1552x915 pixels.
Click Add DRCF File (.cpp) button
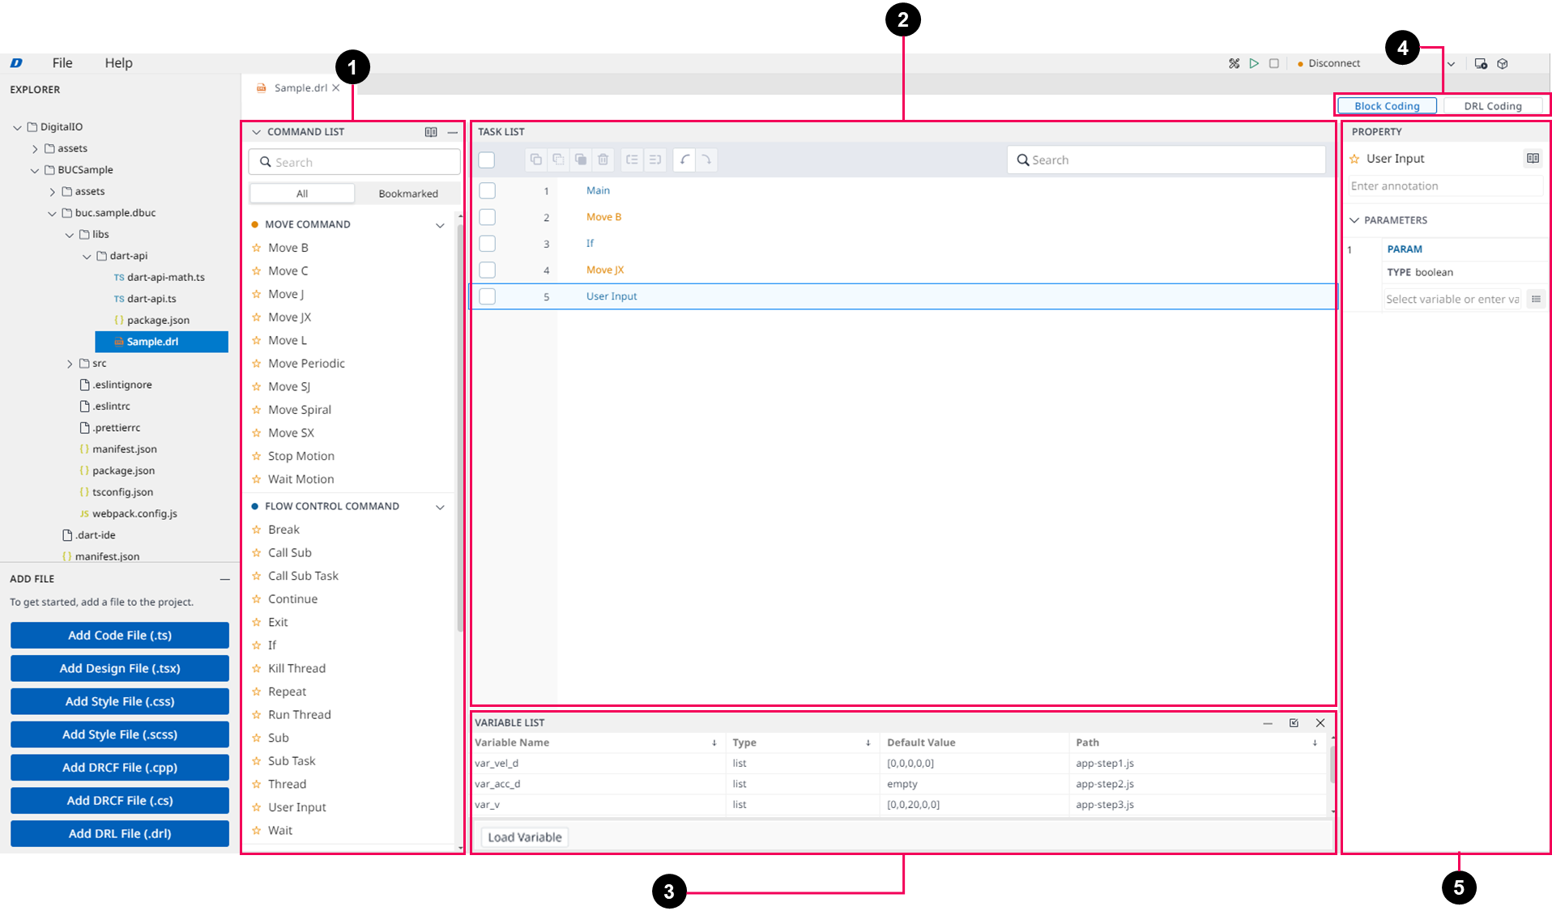coord(120,768)
